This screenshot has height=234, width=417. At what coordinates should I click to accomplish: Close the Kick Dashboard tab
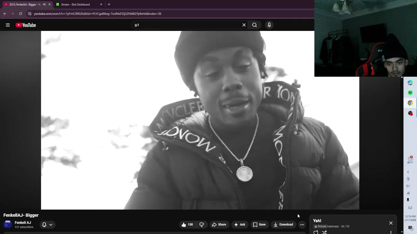point(101,5)
